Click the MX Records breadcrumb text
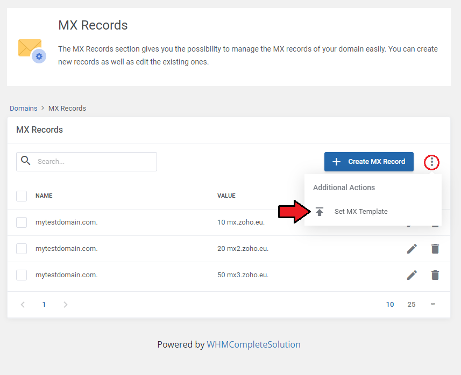The height and width of the screenshot is (375, 461). click(x=67, y=109)
